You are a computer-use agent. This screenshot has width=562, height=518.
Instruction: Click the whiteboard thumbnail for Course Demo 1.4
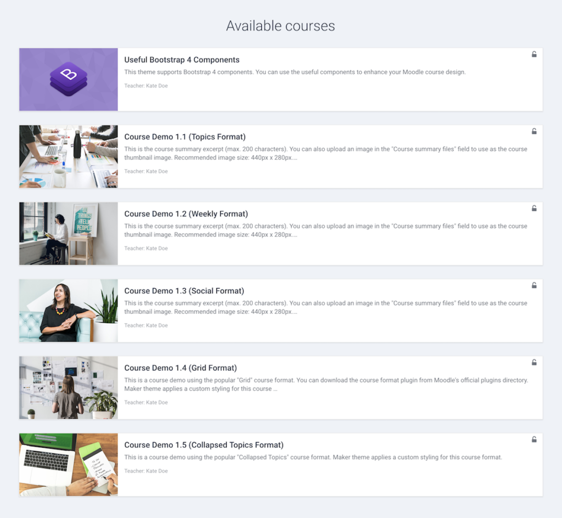coord(68,387)
